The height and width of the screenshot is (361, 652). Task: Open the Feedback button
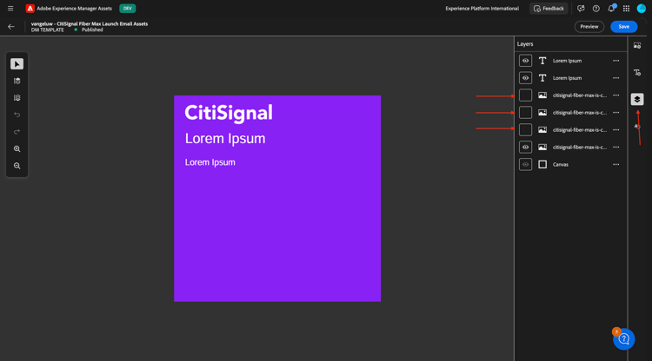(x=549, y=9)
